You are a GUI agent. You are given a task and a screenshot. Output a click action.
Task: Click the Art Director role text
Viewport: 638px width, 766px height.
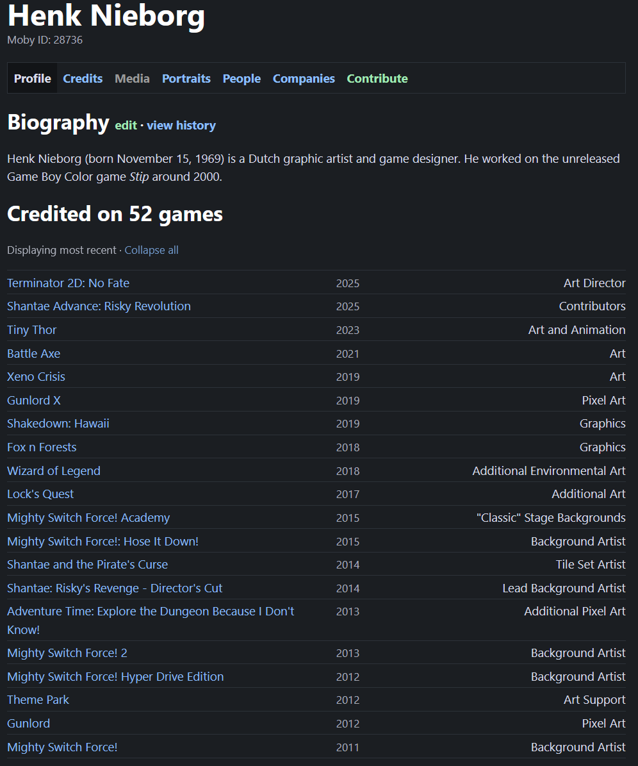[594, 283]
